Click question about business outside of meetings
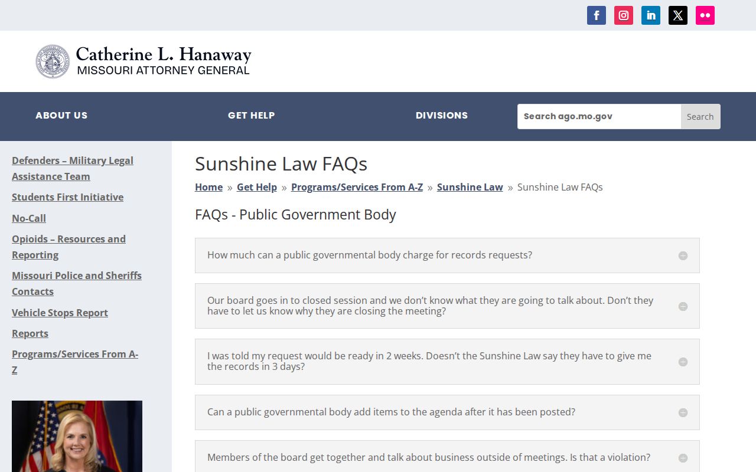 point(429,457)
